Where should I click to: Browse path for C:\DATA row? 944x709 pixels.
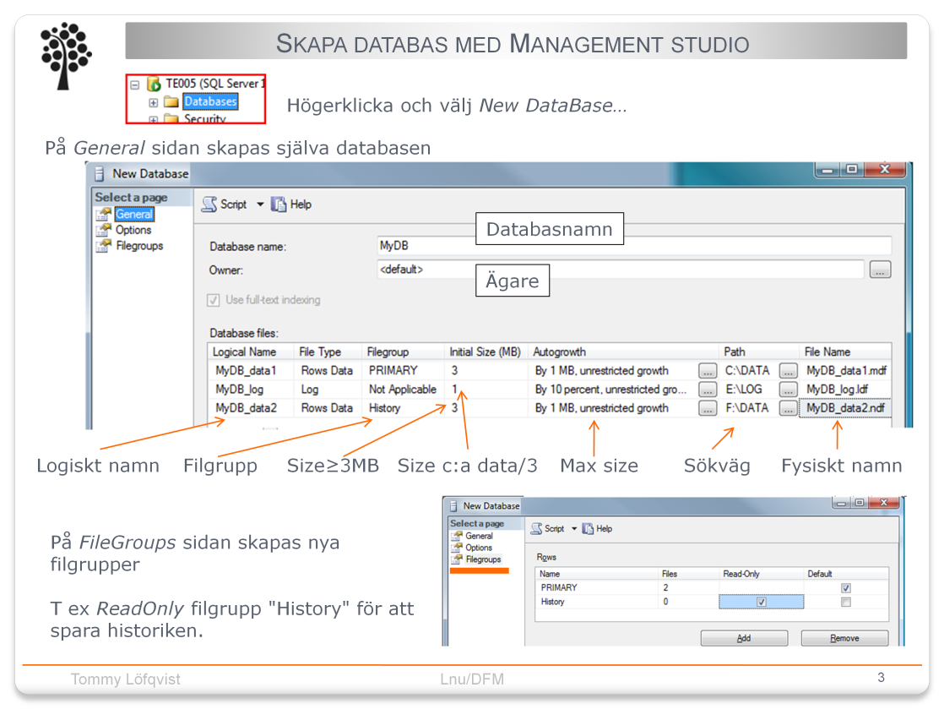pos(788,371)
